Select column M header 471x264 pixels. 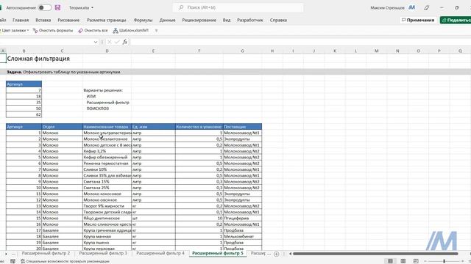click(x=376, y=51)
